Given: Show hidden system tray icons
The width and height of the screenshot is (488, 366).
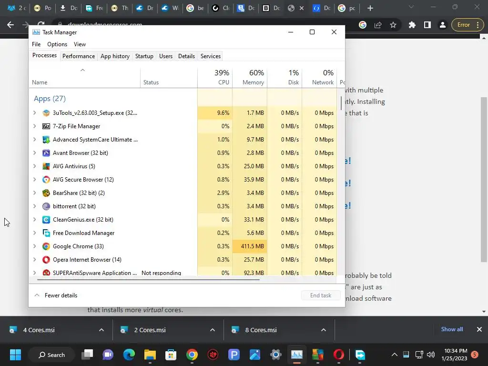Looking at the screenshot, I should [x=394, y=355].
